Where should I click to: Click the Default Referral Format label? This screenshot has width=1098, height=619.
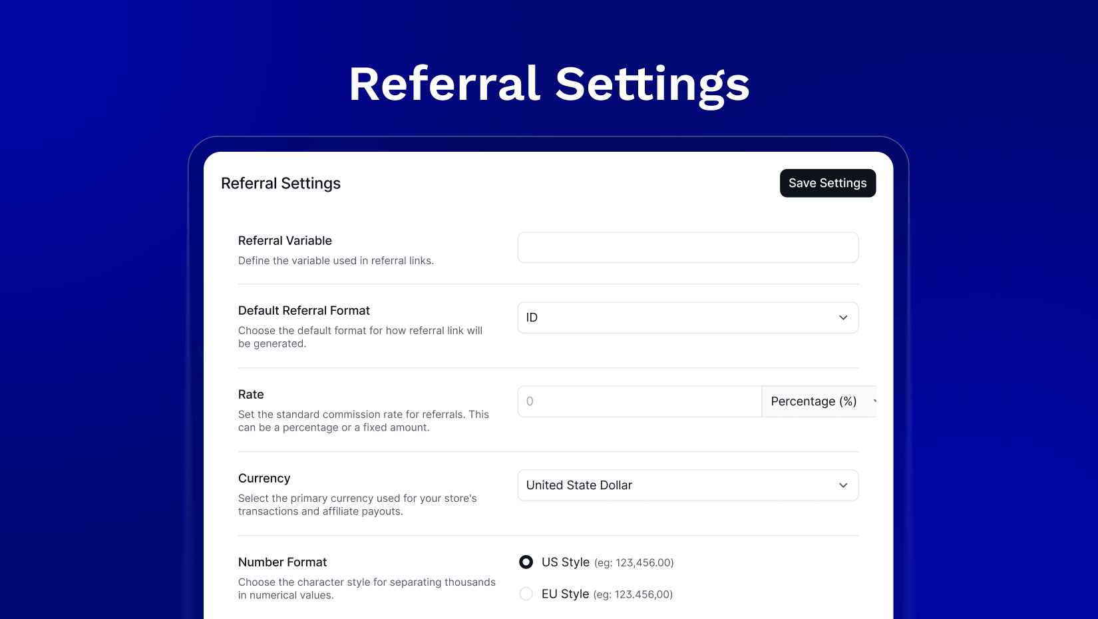303,311
